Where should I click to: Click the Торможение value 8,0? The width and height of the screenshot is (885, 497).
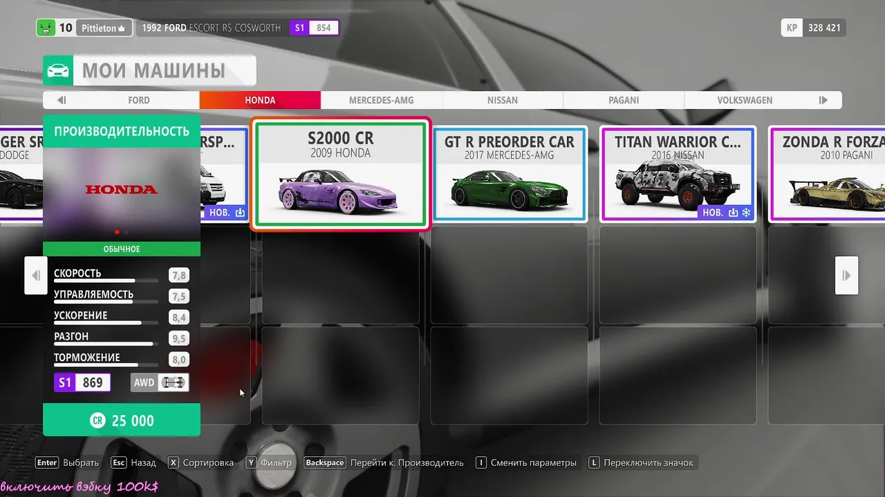point(179,360)
